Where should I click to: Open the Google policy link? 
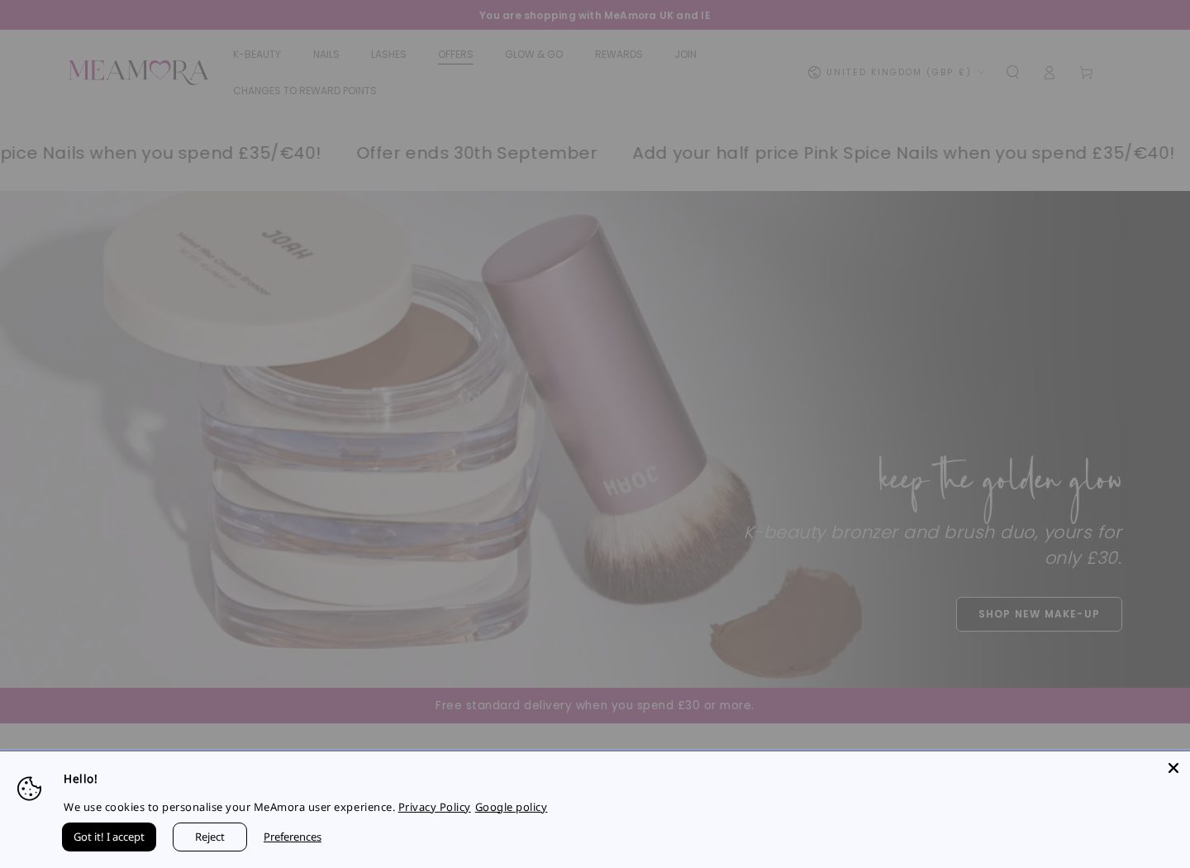(511, 807)
